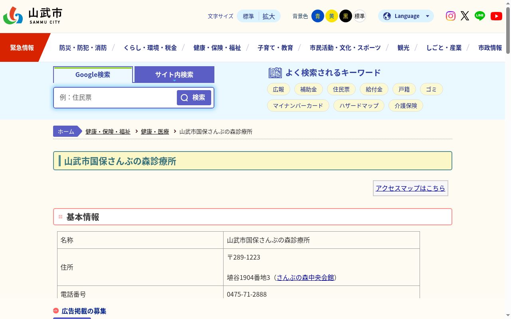
Task: Focus the search input field
Action: tap(116, 98)
